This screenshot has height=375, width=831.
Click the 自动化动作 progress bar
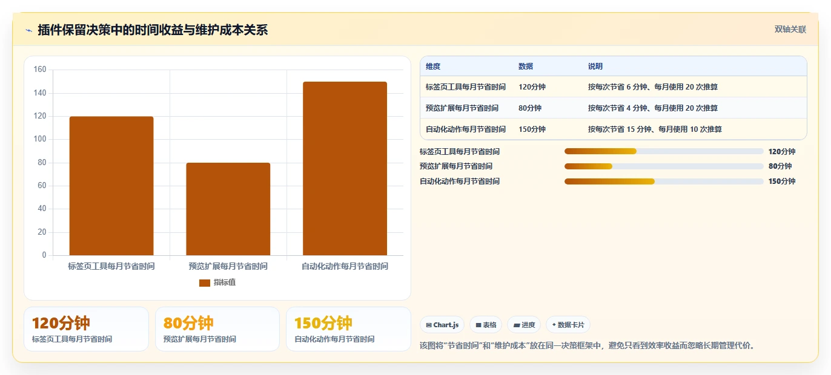[x=664, y=181]
